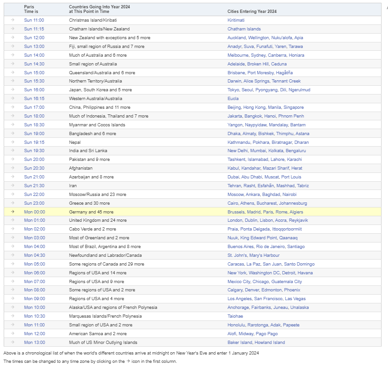Open the Sydney city link
Viewport: 388px width, 367px height.
[258, 55]
